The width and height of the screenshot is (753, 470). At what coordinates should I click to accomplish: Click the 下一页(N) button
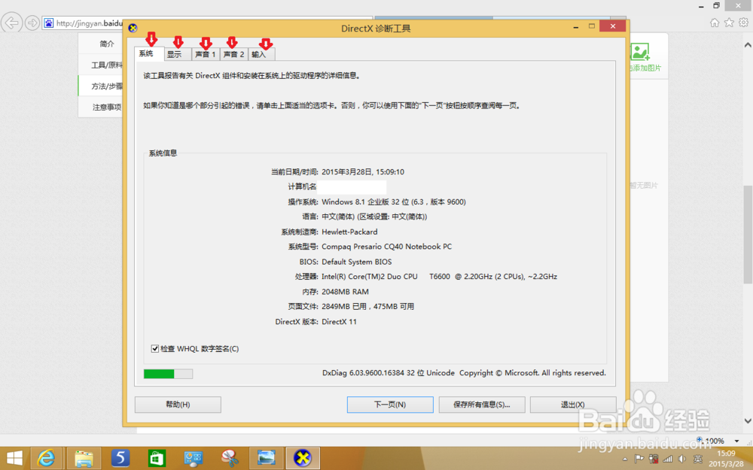tap(390, 405)
